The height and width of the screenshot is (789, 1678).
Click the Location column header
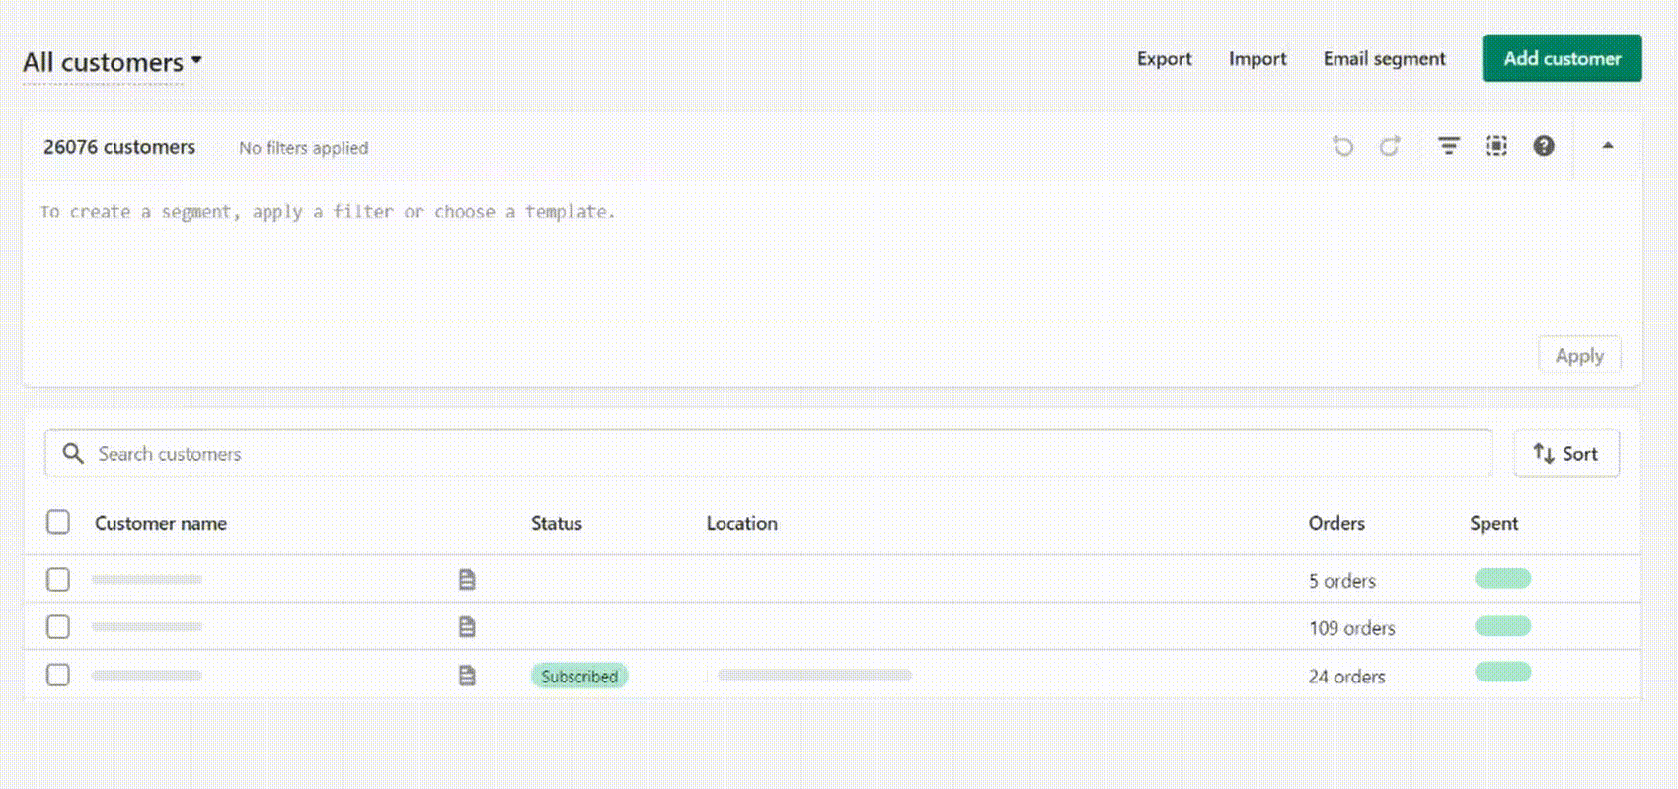click(x=741, y=523)
